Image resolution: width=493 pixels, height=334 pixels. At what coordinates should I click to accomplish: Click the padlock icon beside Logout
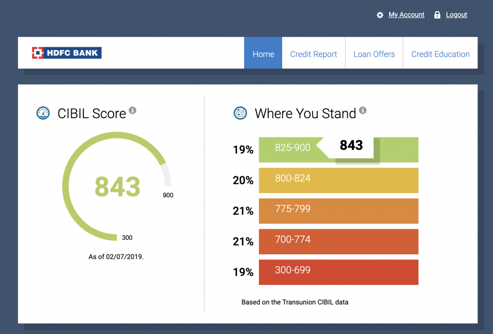click(x=437, y=15)
